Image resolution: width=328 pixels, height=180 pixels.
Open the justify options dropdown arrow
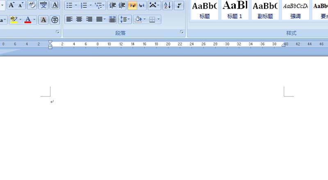(105, 19)
